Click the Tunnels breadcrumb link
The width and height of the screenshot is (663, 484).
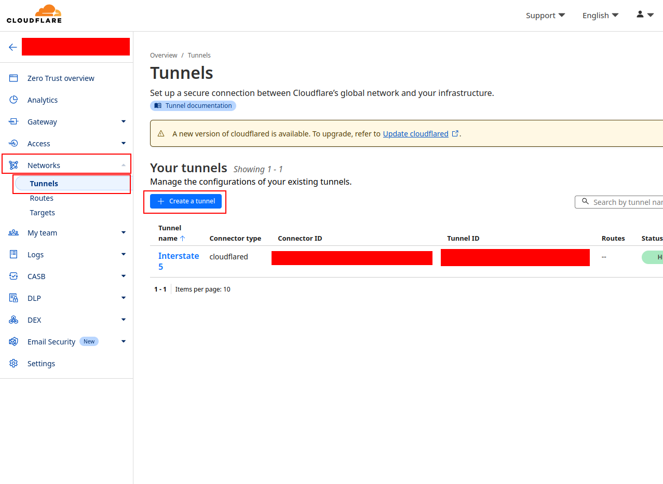[199, 56]
